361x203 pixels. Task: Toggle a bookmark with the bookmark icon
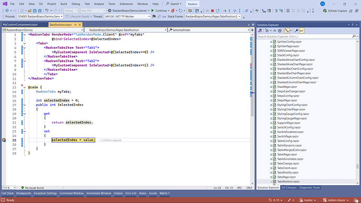coord(288,10)
